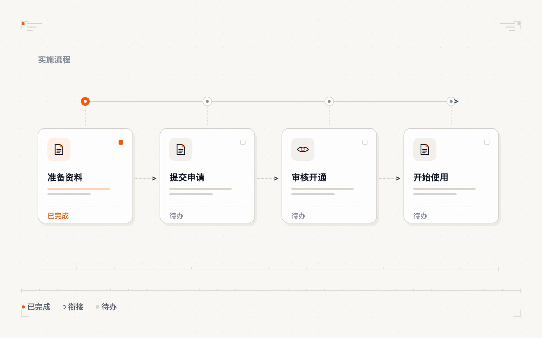Click the 待办 legend entry at bottom
Image resolution: width=542 pixels, height=338 pixels.
coord(106,307)
